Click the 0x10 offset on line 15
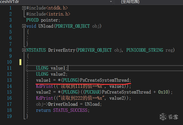Image resolution: width=183 pixels, height=125 pixels. click(163, 92)
